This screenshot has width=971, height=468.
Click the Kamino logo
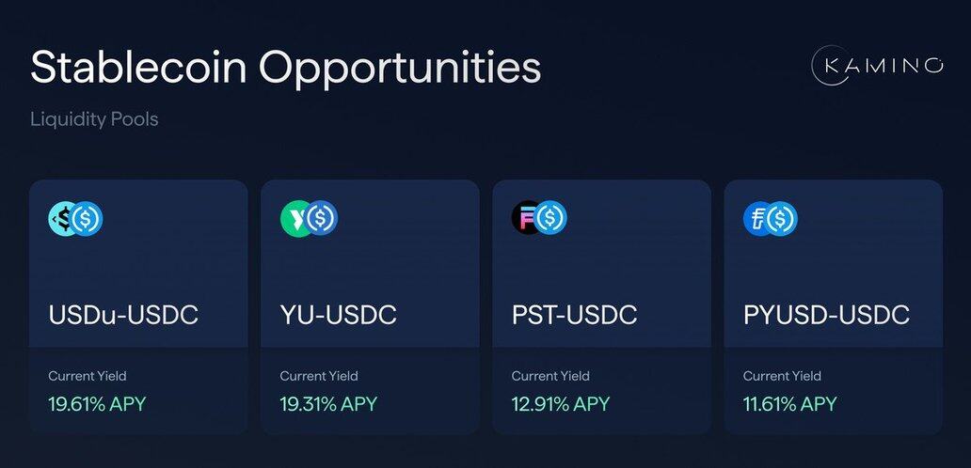(x=877, y=65)
